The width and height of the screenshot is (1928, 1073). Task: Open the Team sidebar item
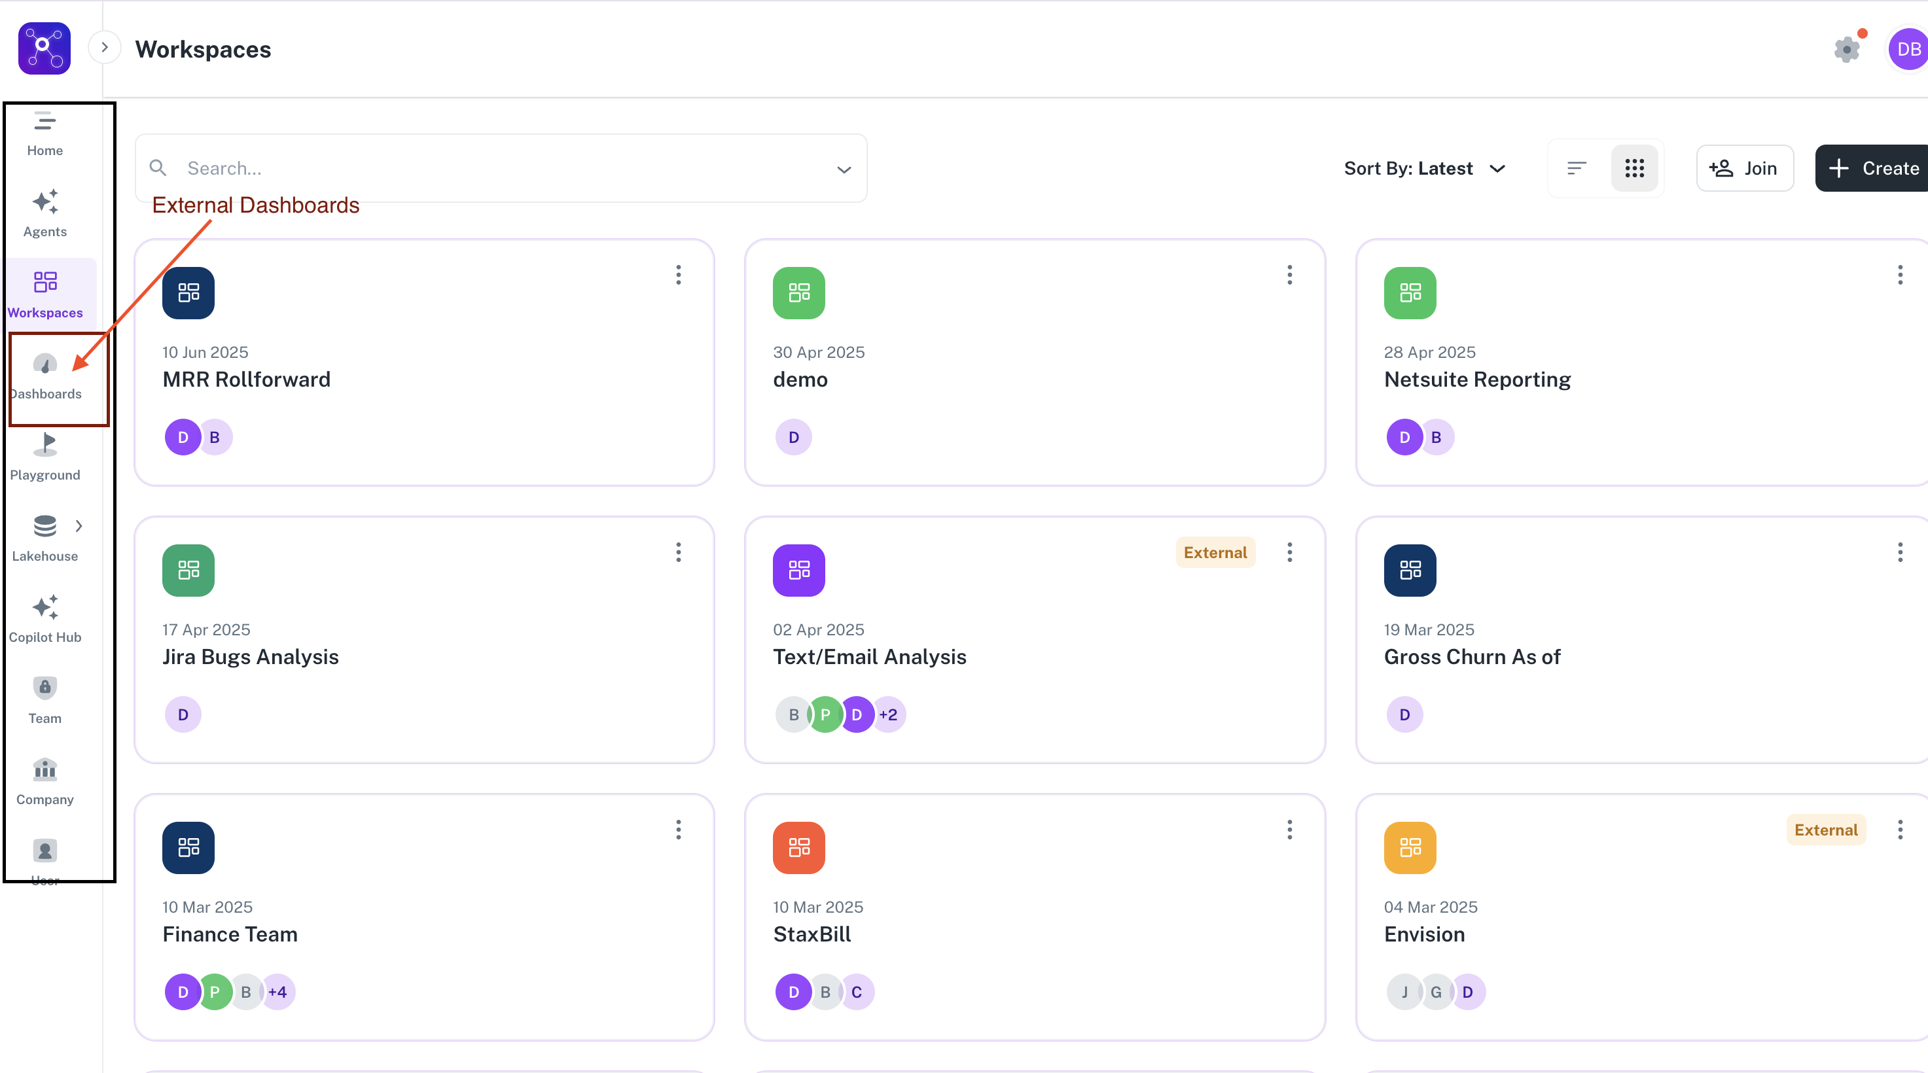(45, 700)
